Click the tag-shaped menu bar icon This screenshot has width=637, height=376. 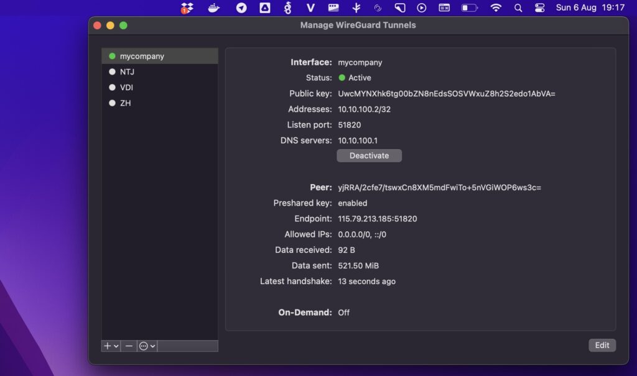pos(400,7)
